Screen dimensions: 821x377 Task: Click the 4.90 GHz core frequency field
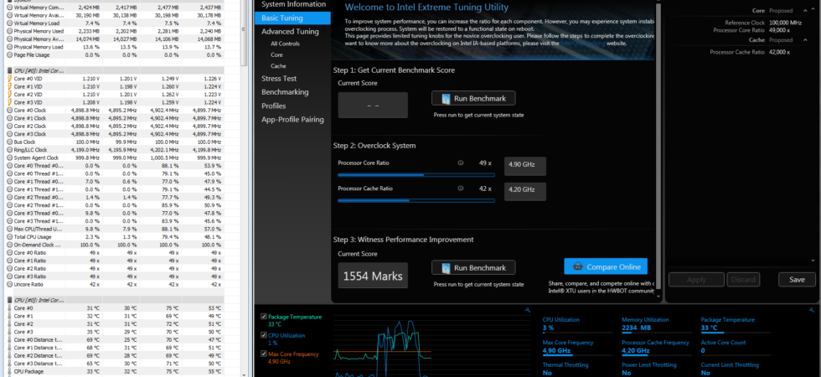pyautogui.click(x=525, y=166)
